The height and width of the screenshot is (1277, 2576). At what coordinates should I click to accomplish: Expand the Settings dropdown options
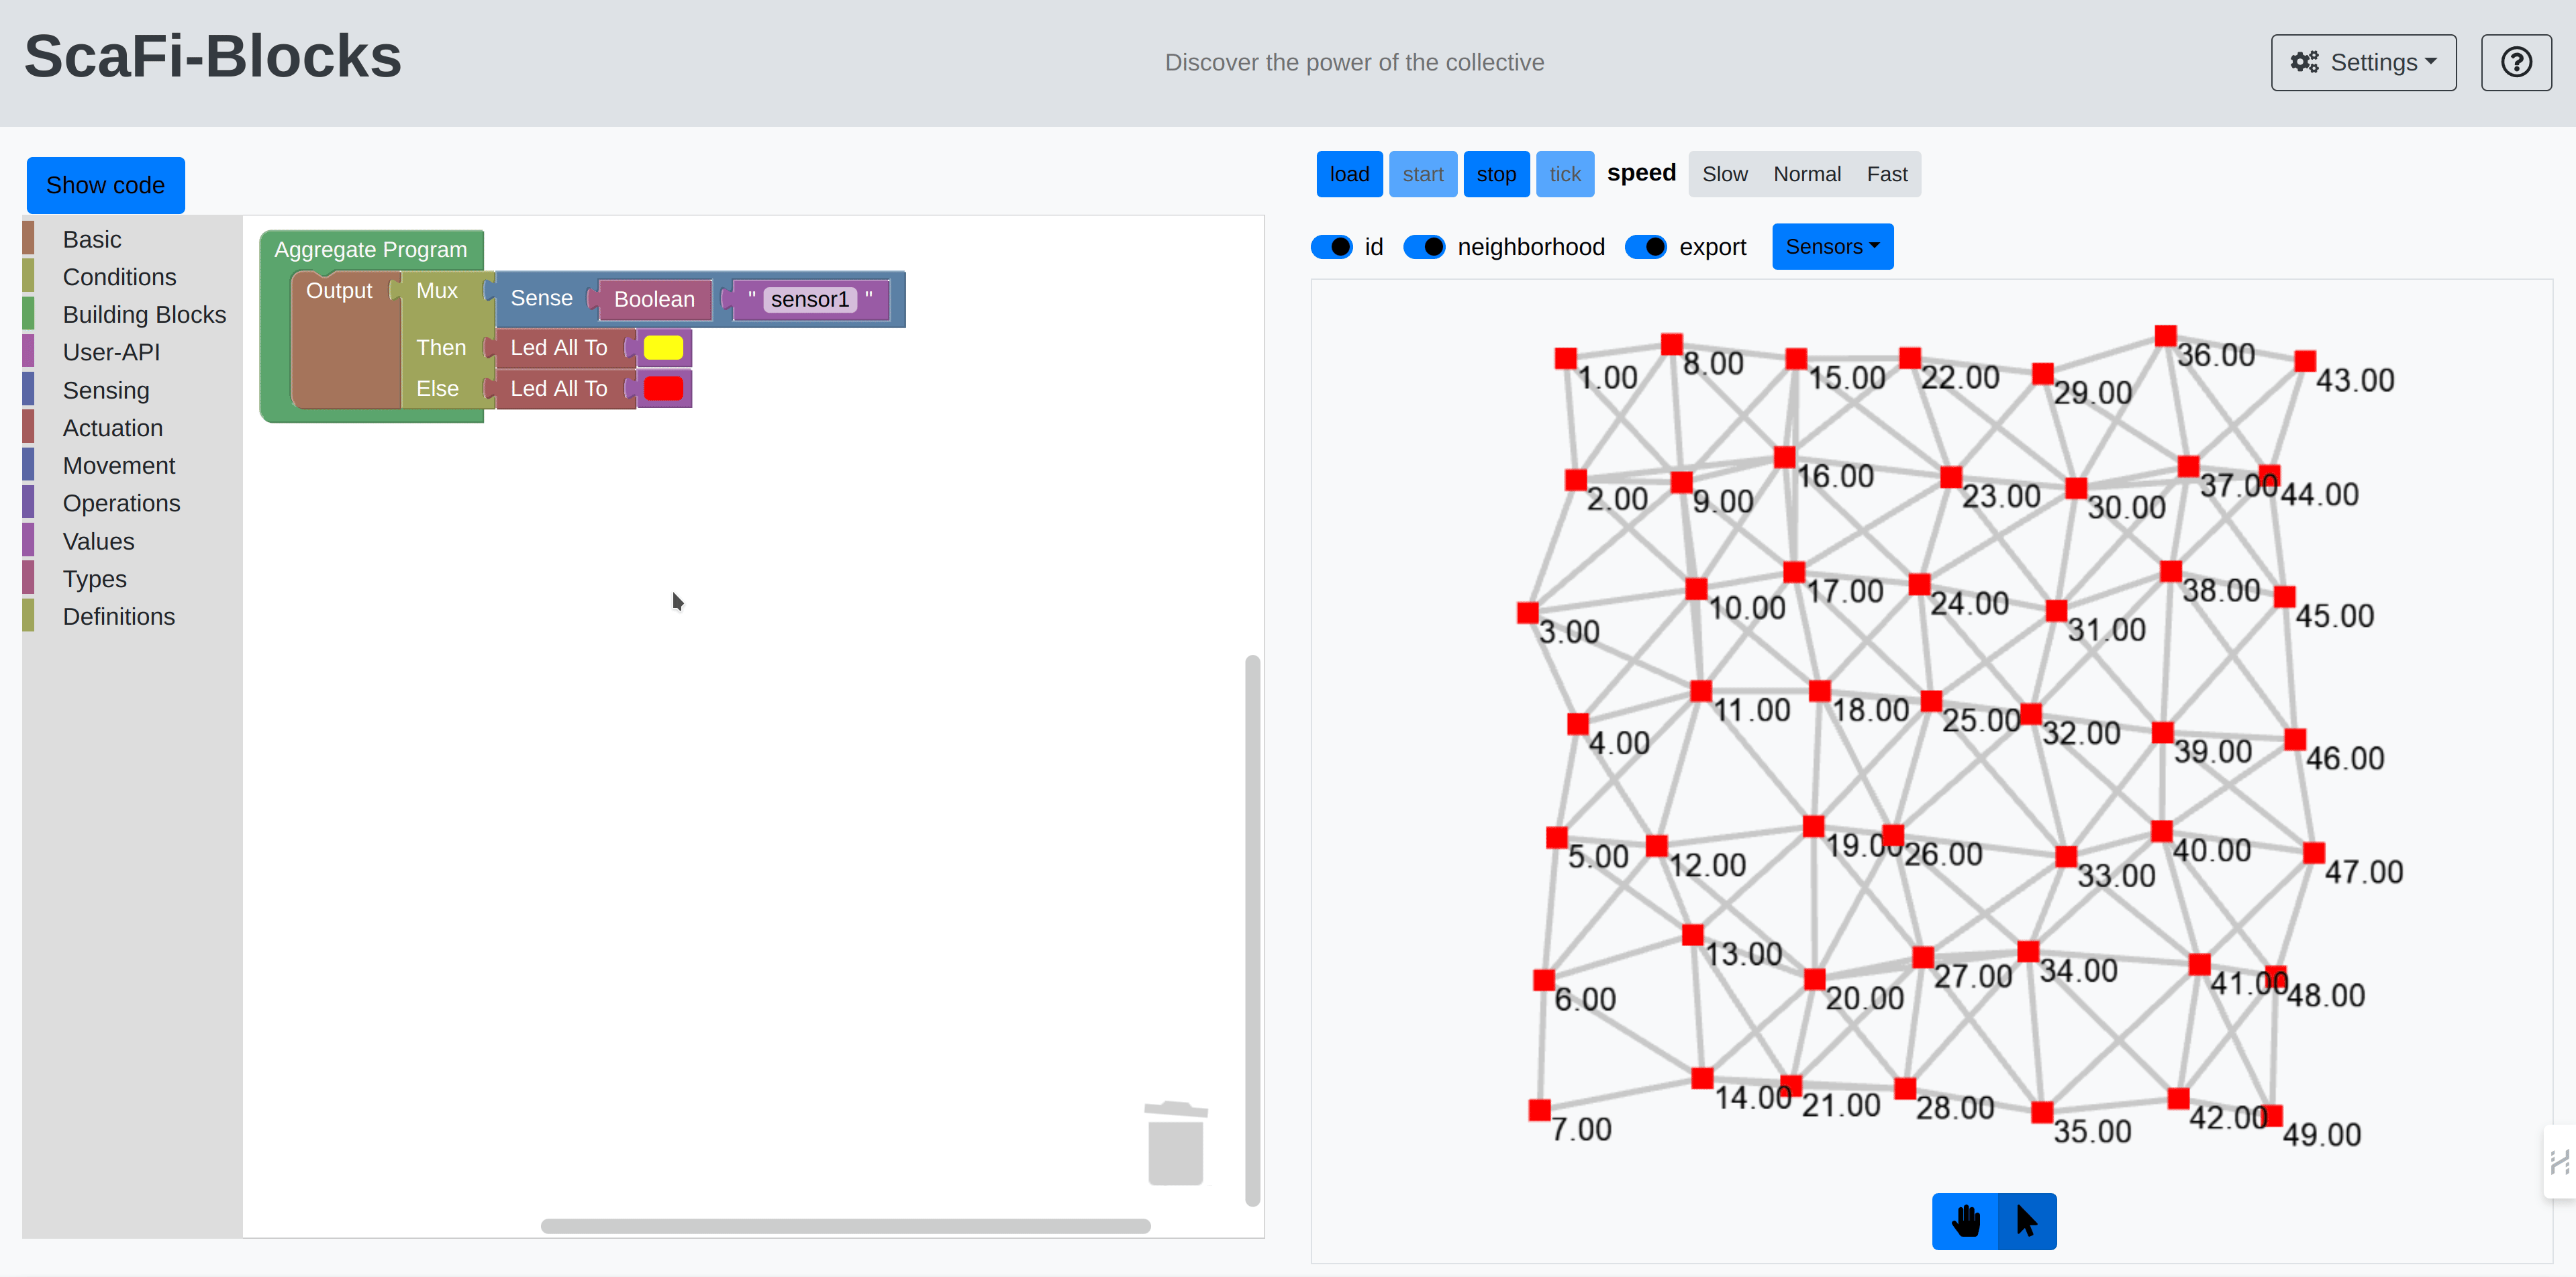tap(2367, 61)
